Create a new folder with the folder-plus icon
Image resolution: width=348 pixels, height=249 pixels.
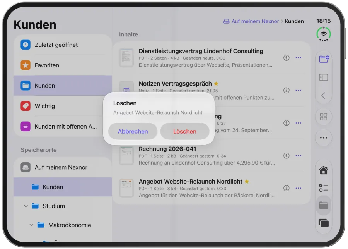pyautogui.click(x=324, y=59)
